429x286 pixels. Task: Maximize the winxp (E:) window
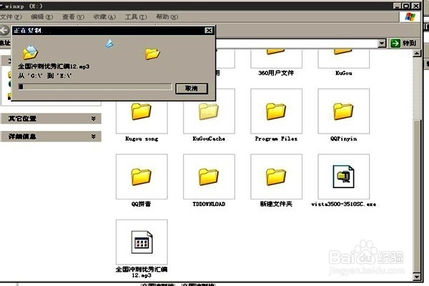click(407, 6)
